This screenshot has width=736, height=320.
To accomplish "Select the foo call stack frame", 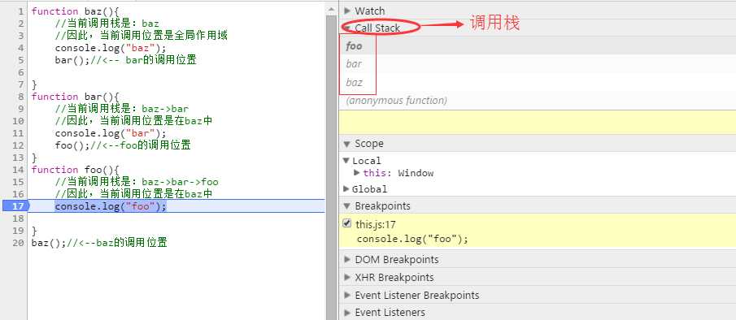I will (x=537, y=46).
